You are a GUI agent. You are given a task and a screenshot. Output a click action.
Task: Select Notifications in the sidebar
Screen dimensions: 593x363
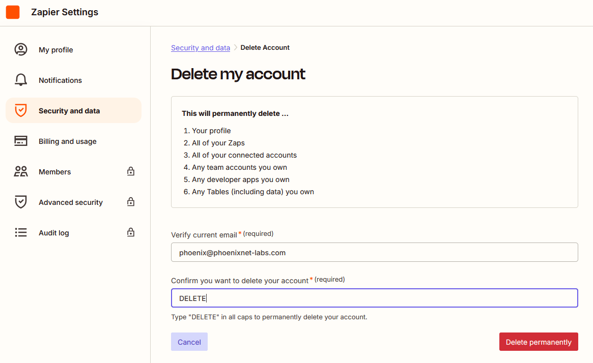[60, 80]
